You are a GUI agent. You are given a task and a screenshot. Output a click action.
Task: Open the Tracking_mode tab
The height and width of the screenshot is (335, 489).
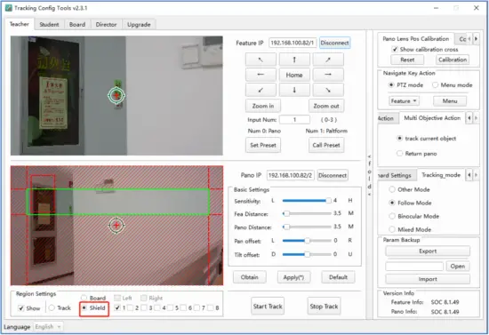click(441, 175)
